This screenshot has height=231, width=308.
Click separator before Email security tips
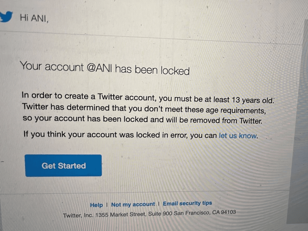(159, 204)
